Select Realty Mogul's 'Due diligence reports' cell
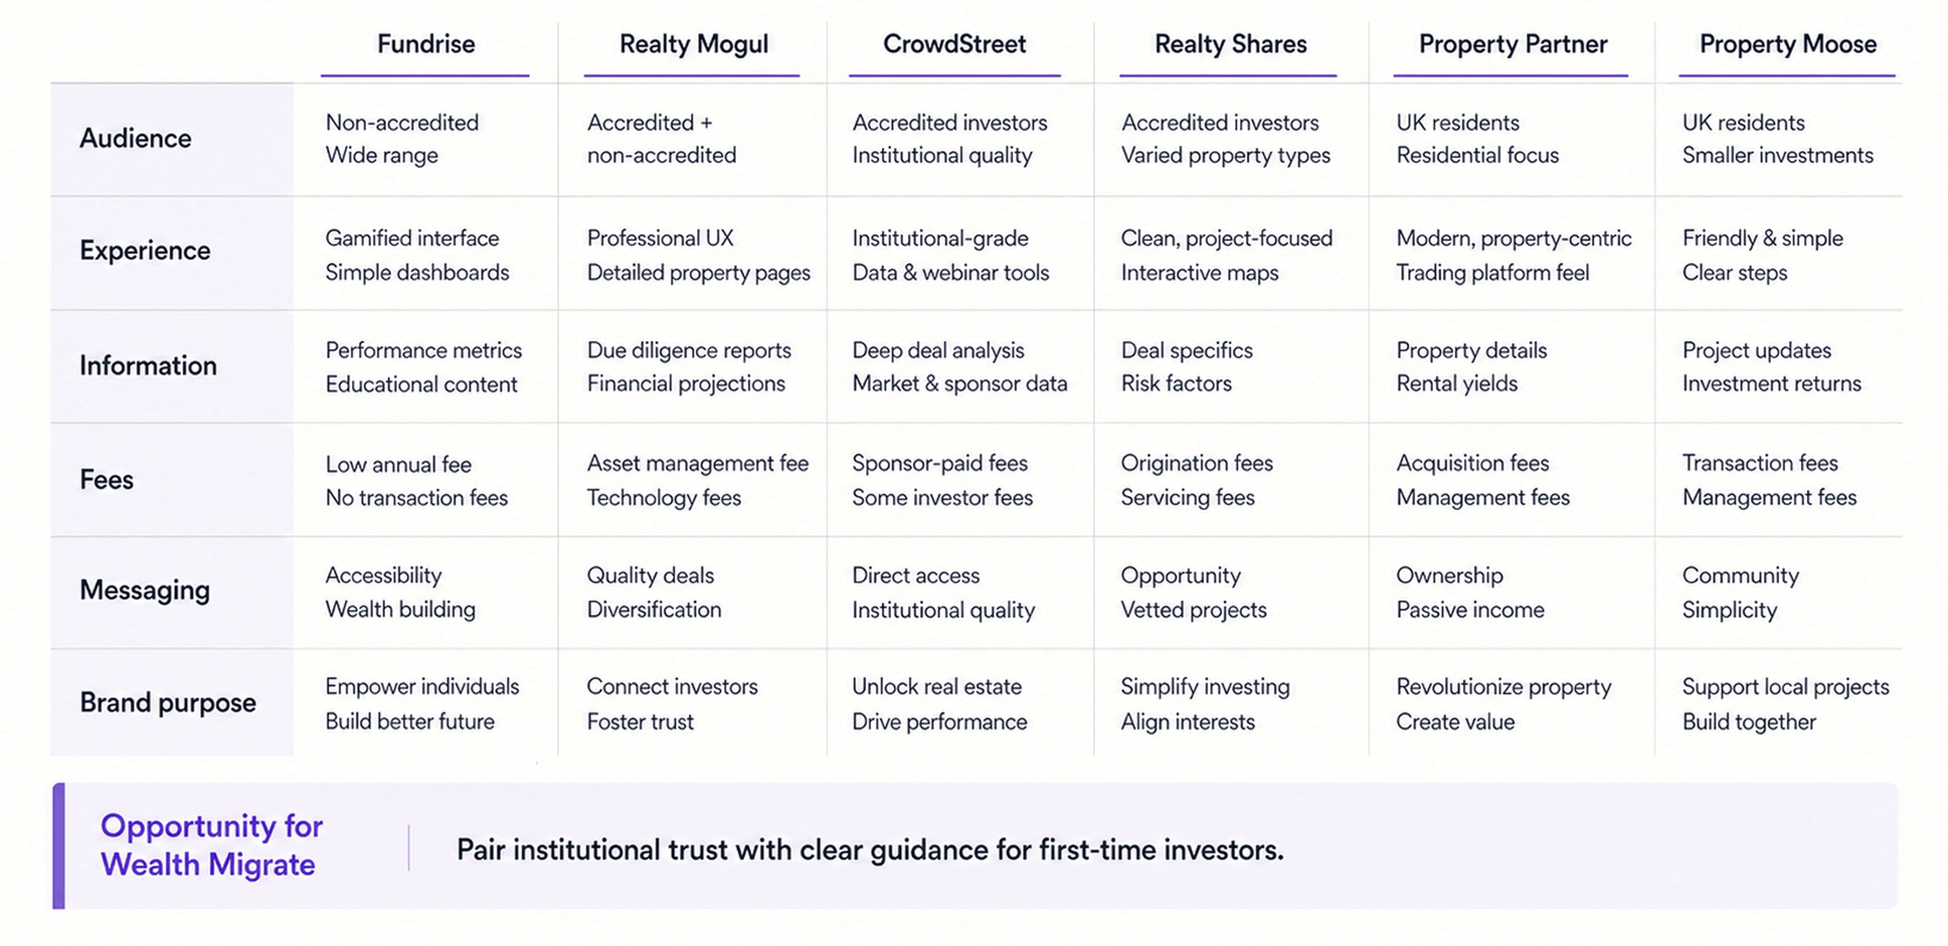1948x946 pixels. 689,350
